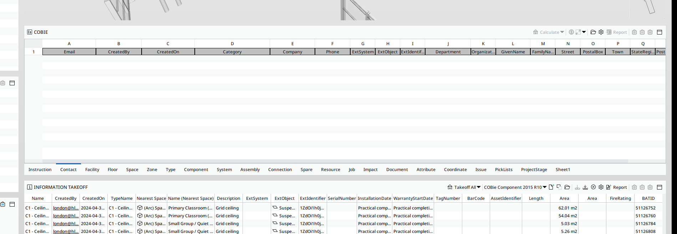677x234 pixels.
Task: Select column A header in COBIE sheet
Action: pos(69,43)
